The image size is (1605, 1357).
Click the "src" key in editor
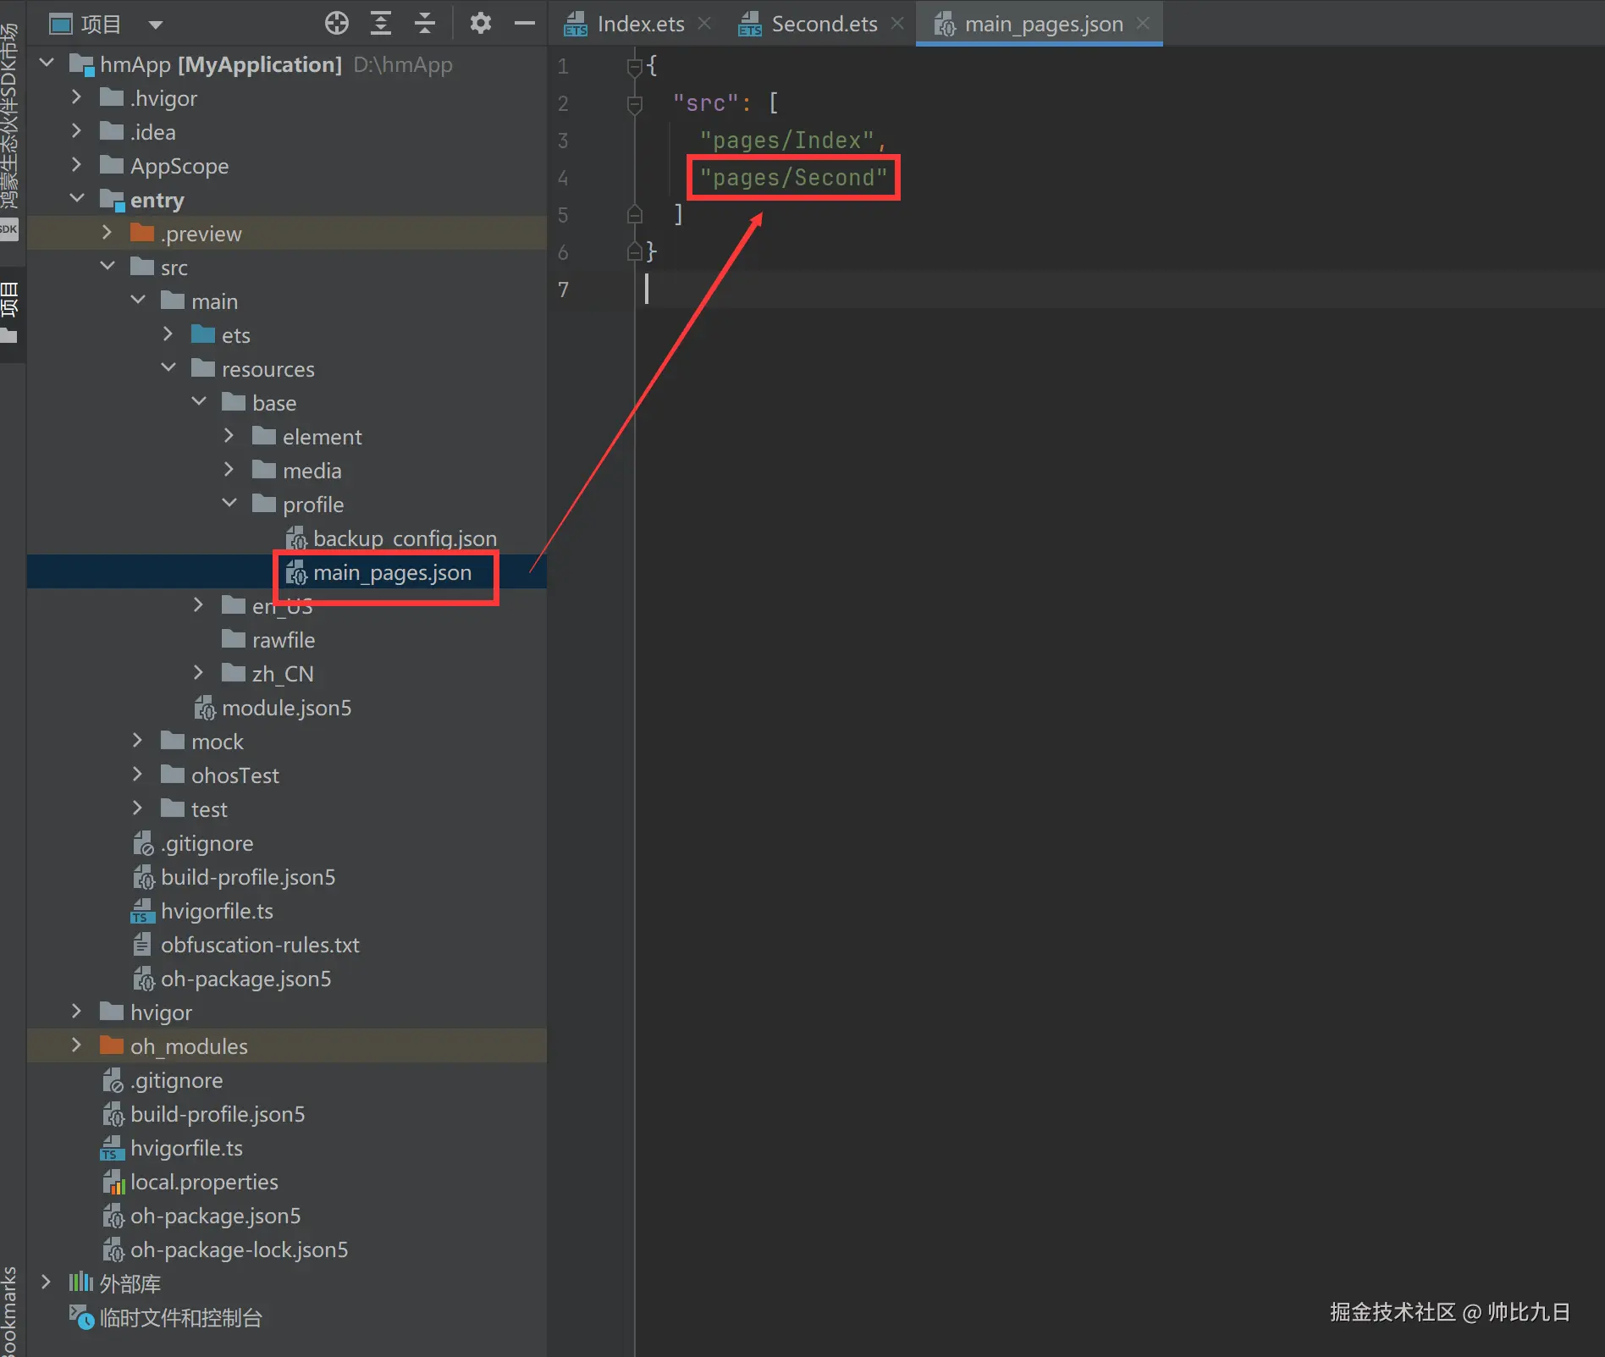(705, 103)
